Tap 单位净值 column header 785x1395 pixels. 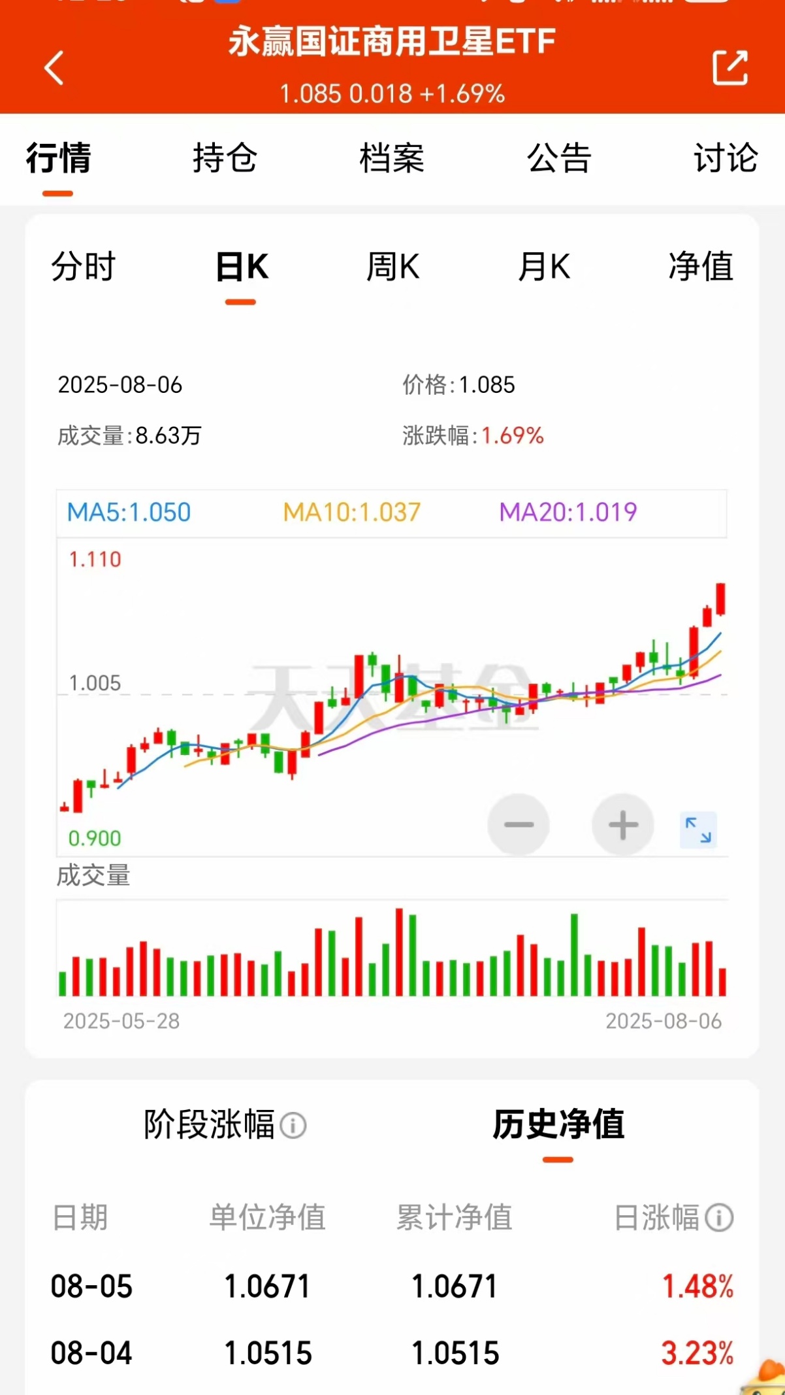(267, 1218)
